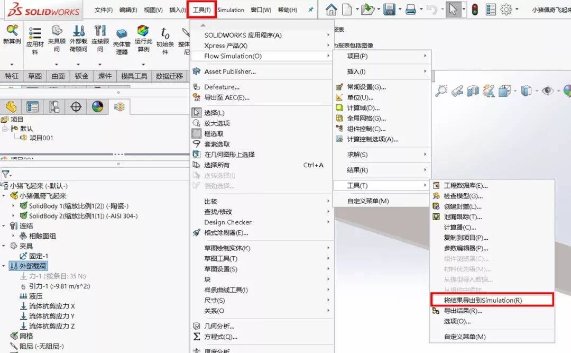571x353 pixels.
Task: Open the 文件(F) menu
Action: pos(104,10)
